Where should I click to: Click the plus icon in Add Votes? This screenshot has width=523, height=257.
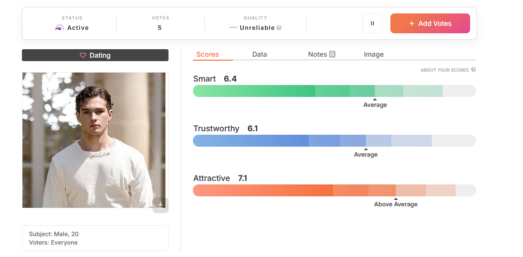tap(412, 23)
